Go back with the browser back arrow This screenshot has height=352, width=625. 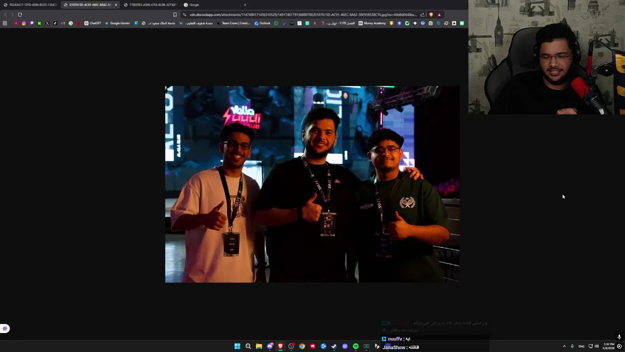[x=5, y=15]
